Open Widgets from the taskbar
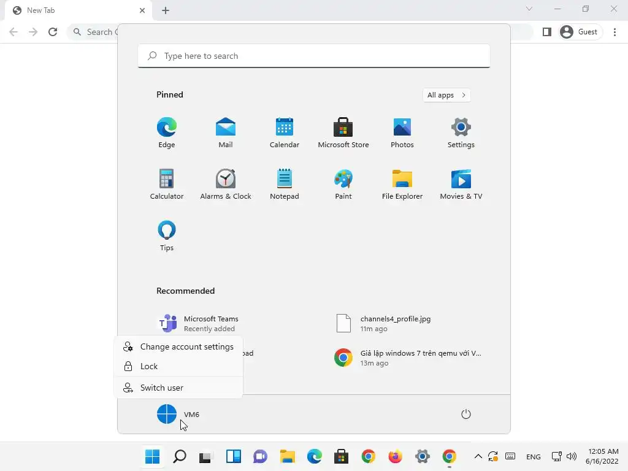 tap(234, 456)
